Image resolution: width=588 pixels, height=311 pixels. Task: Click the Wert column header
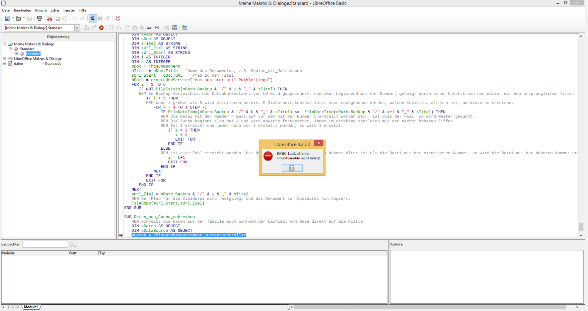tap(83, 253)
